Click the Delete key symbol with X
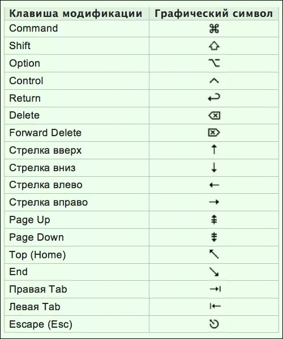283x339 pixels. click(214, 115)
